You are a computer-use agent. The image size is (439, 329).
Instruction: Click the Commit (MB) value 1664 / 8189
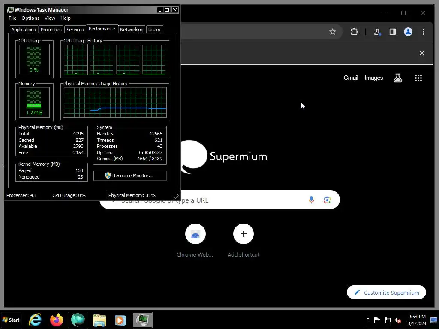tap(150, 159)
